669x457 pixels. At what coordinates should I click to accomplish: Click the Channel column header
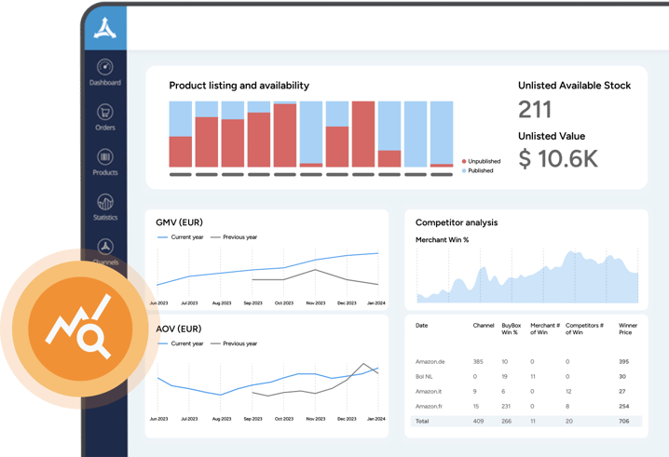[x=484, y=325]
